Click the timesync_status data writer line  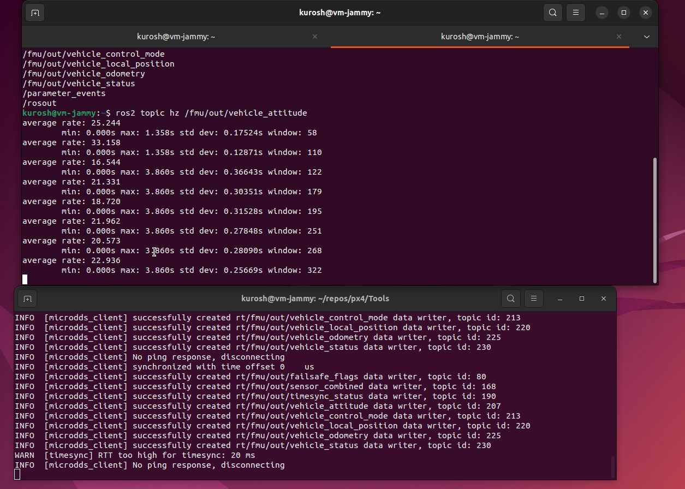click(x=255, y=396)
